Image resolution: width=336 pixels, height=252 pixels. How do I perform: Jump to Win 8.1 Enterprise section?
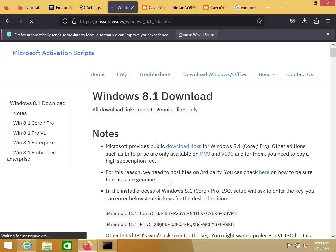click(x=34, y=142)
